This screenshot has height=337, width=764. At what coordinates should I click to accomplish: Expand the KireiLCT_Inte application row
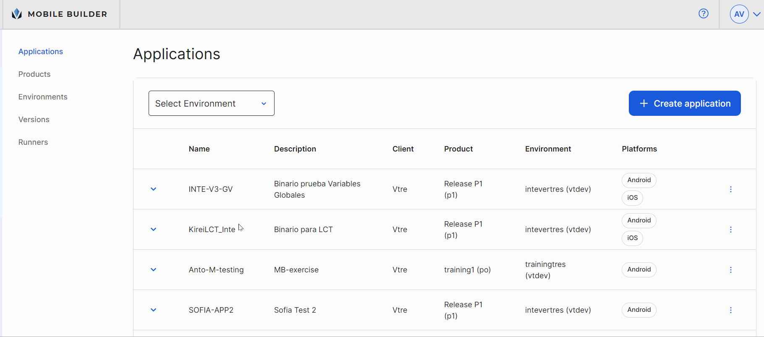coord(153,230)
